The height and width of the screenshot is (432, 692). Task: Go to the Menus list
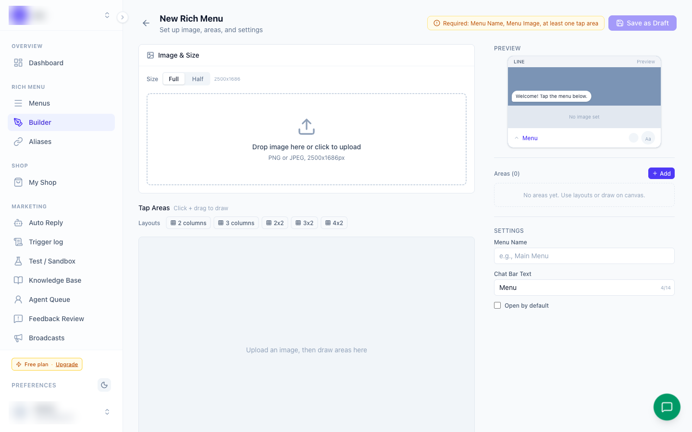[x=61, y=103]
